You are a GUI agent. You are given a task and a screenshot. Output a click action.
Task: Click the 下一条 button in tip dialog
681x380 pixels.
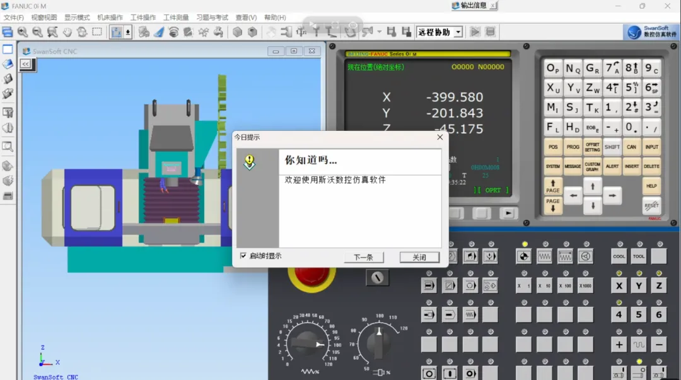pyautogui.click(x=364, y=257)
